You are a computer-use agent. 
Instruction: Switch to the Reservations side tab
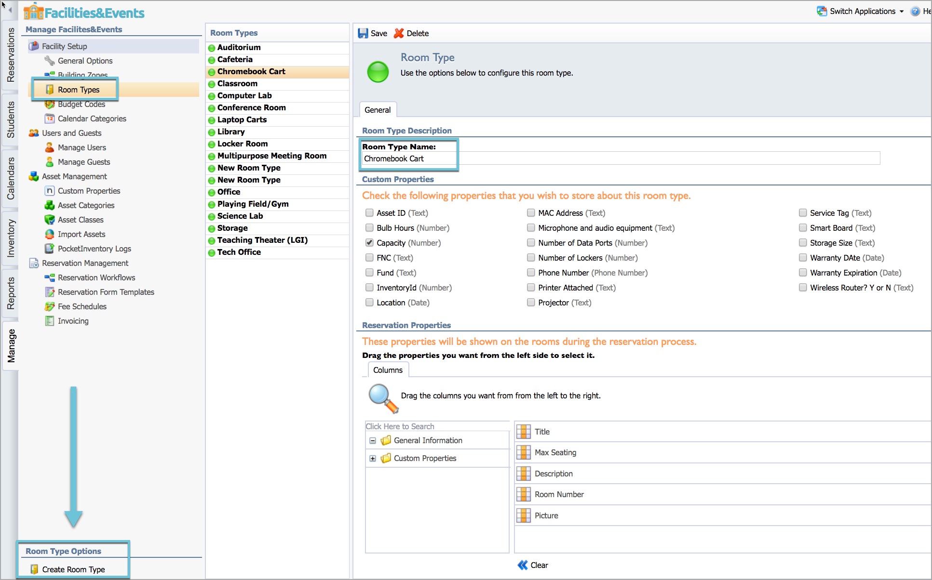pyautogui.click(x=11, y=55)
